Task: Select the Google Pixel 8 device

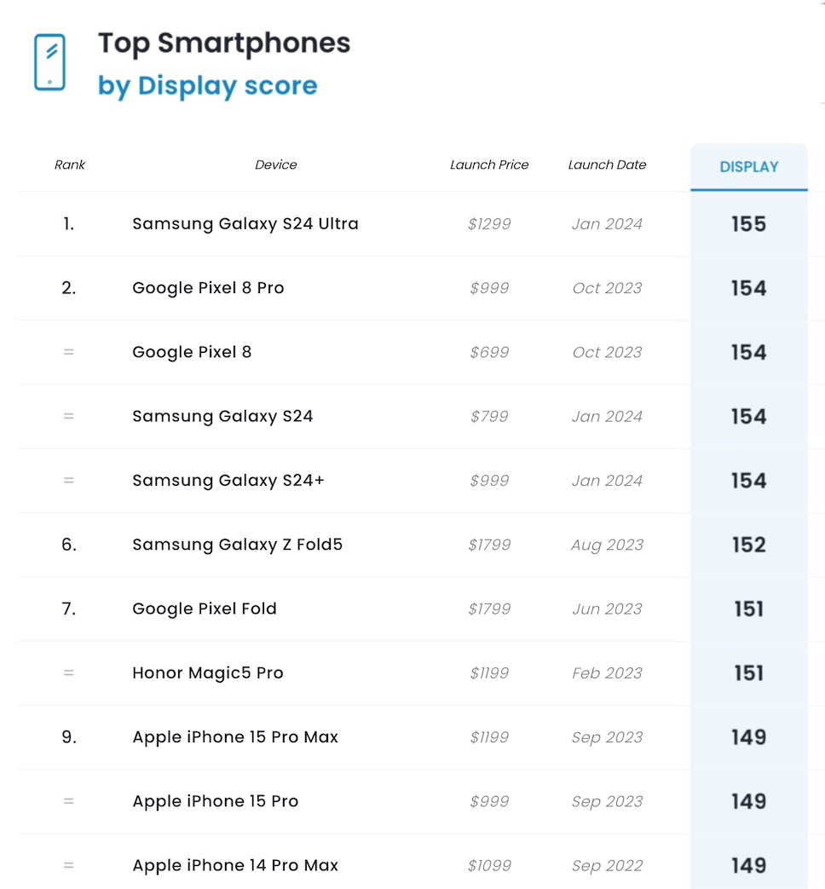Action: (x=192, y=352)
